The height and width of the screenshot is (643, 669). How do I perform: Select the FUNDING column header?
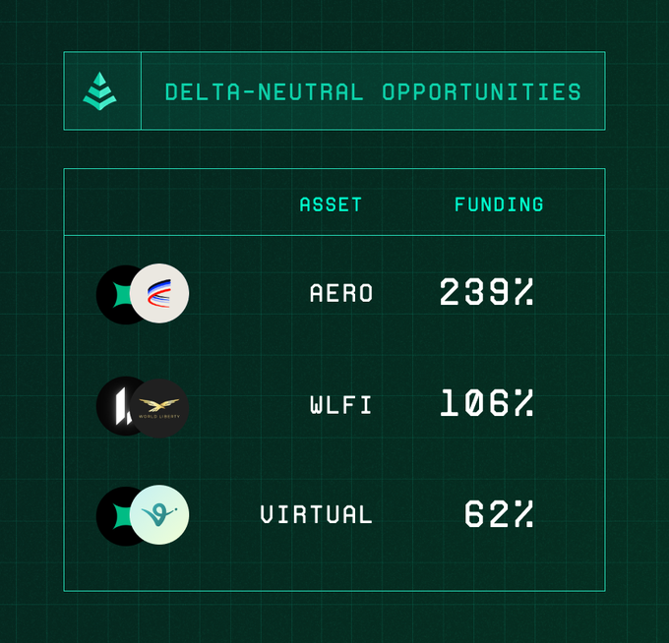(499, 205)
